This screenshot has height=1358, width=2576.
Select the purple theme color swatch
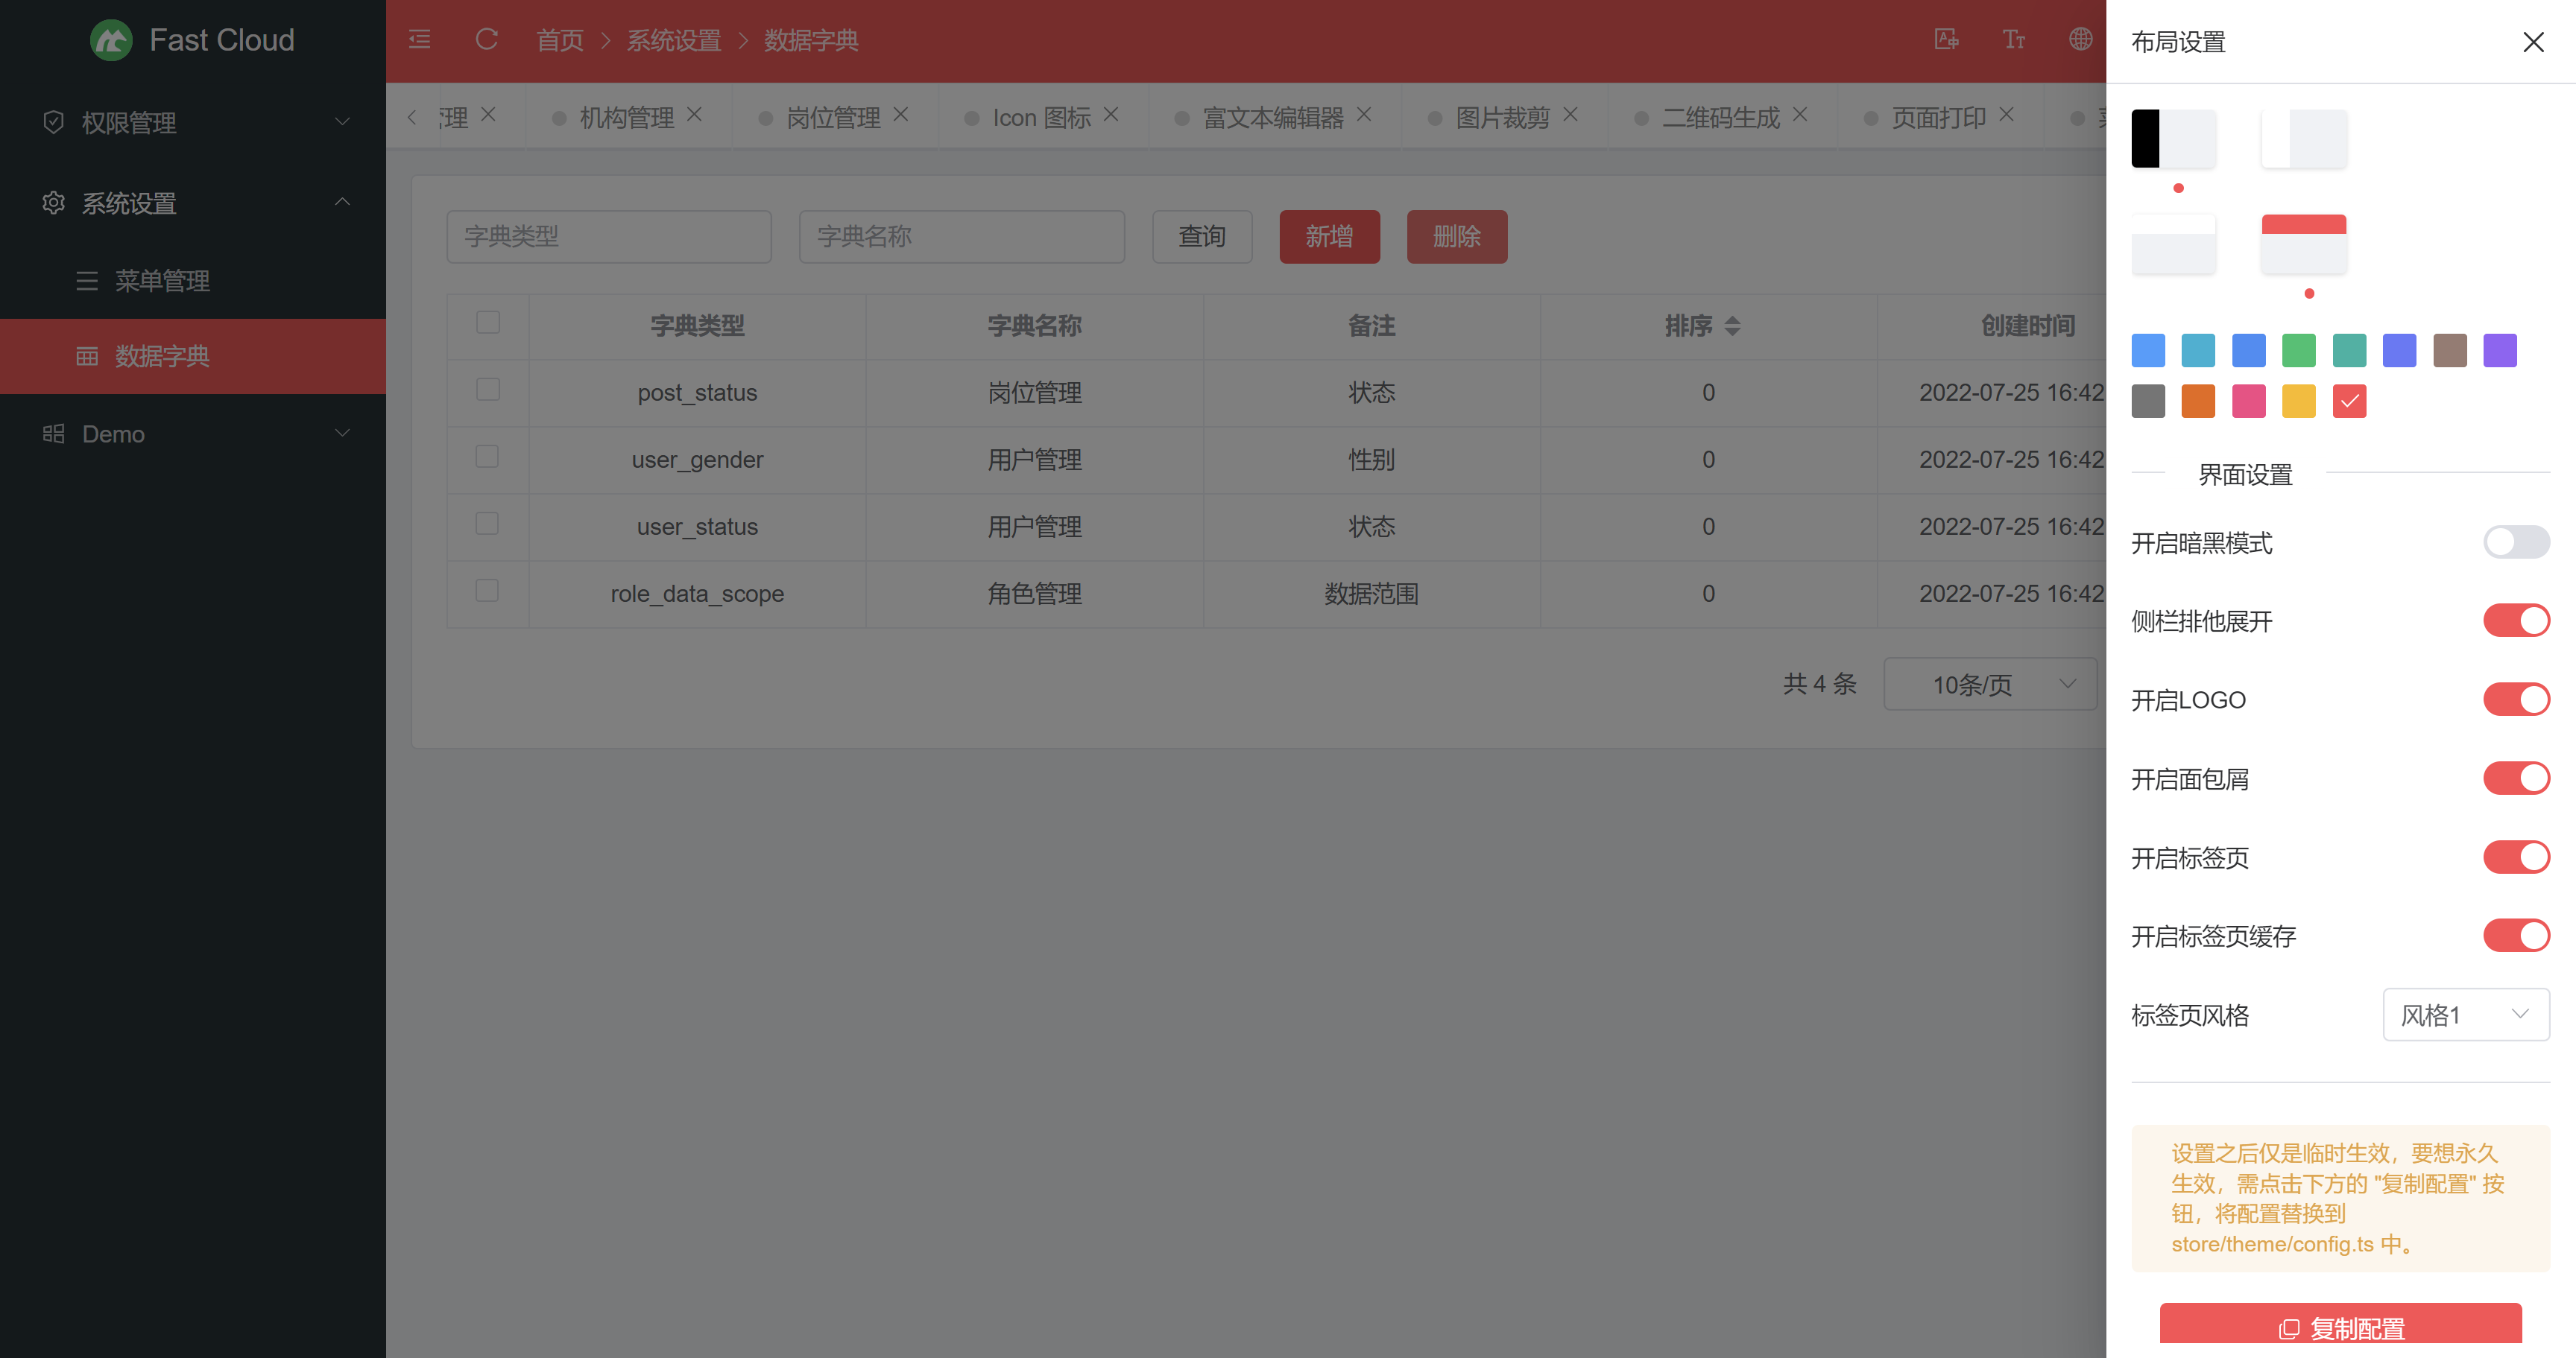(2499, 351)
